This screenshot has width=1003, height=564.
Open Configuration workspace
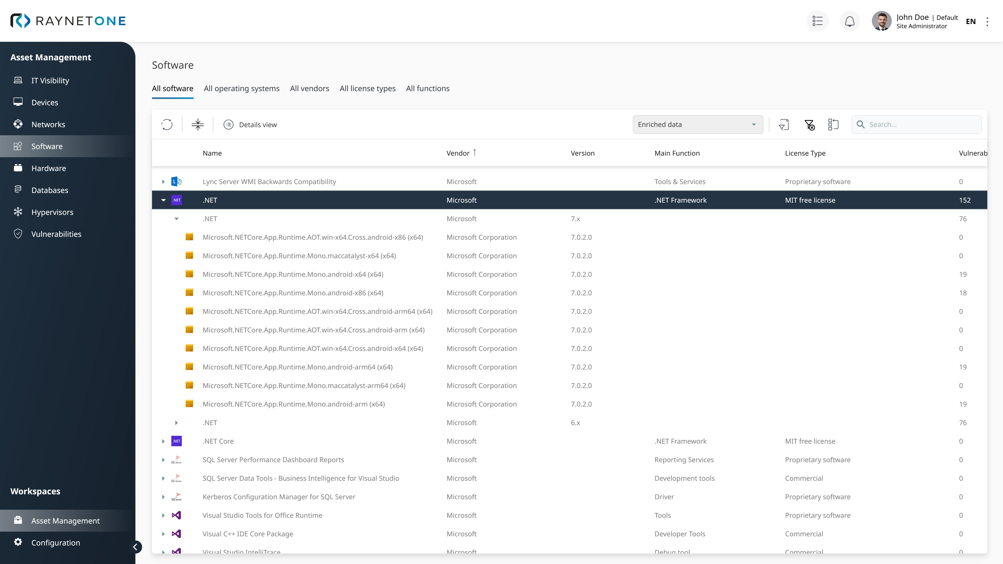[55, 543]
